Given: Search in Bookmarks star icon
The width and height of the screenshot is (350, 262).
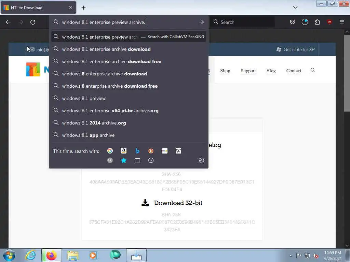Looking at the screenshot, I should point(124,160).
